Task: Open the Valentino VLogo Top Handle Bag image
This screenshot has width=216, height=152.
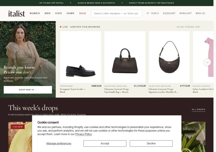Action: (x=125, y=57)
